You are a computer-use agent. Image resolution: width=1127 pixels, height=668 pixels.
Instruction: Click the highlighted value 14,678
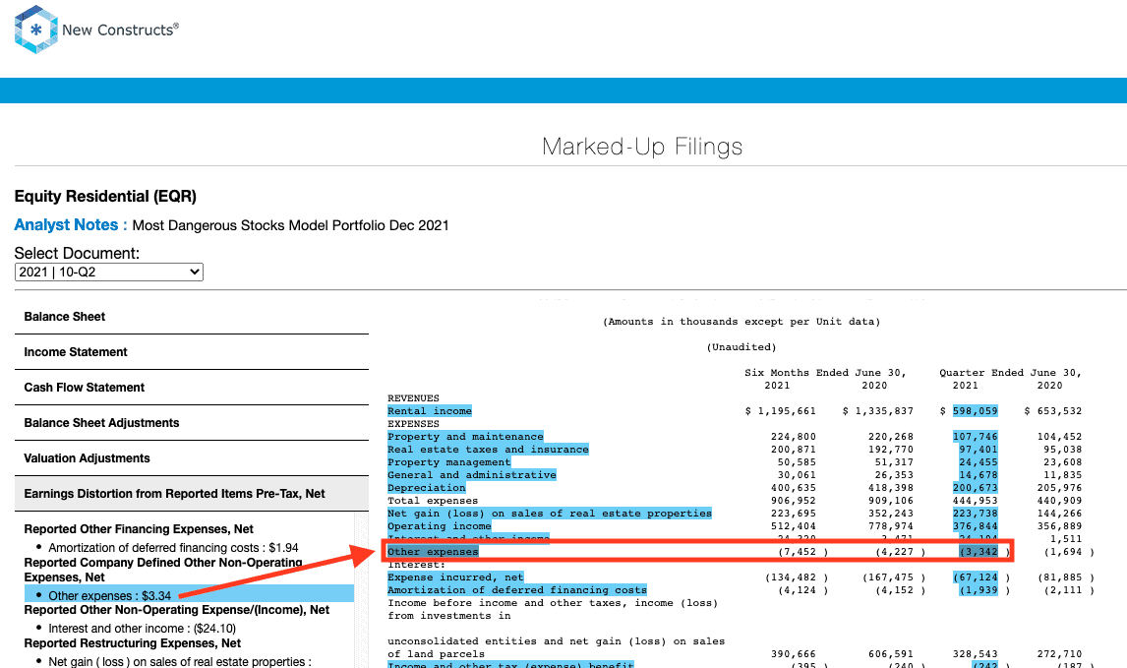979,475
